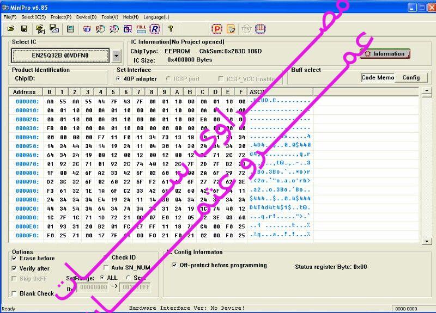Viewport: 436px width, 313px height.
Task: Click the Information button
Action: 385,53
